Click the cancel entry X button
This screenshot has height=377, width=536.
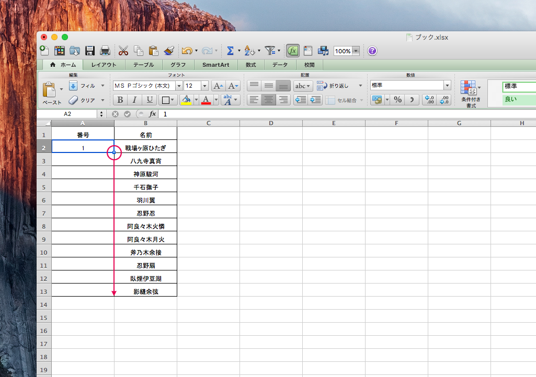(x=115, y=114)
